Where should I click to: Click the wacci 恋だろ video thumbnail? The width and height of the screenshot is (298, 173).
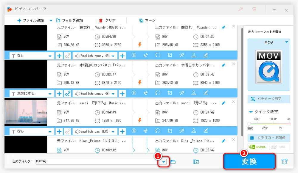pos(26,112)
